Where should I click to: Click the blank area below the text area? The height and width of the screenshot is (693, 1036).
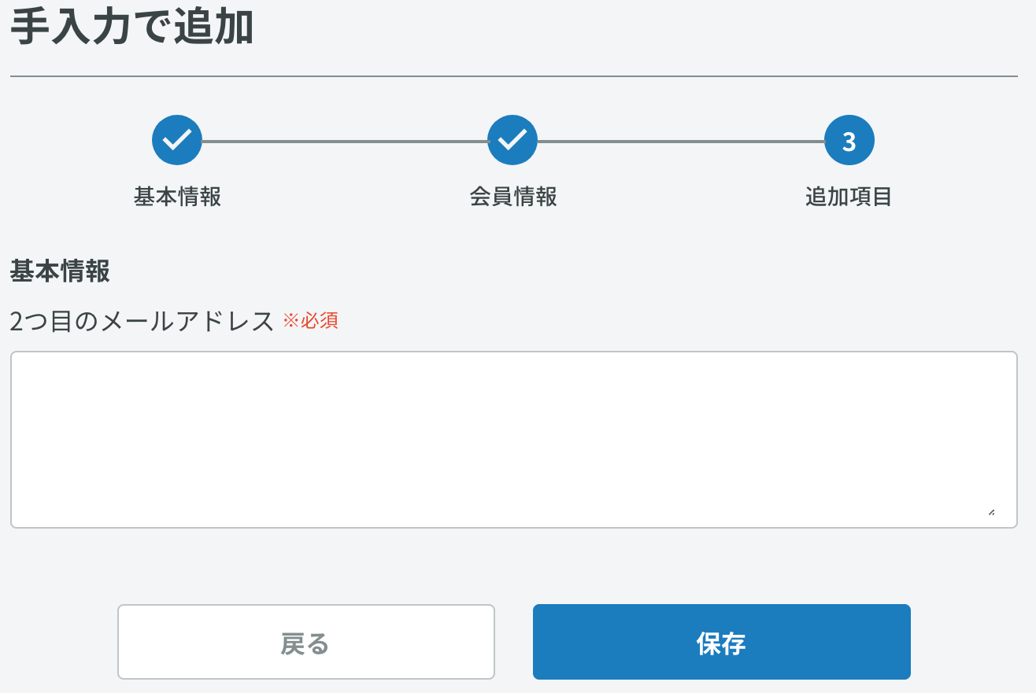pos(514,566)
